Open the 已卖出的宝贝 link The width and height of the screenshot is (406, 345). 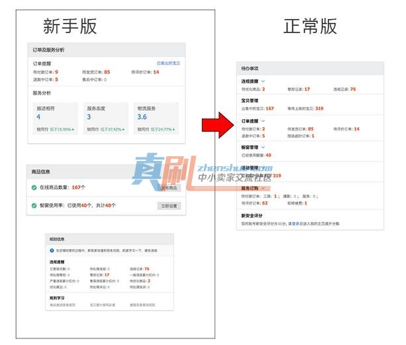[169, 63]
